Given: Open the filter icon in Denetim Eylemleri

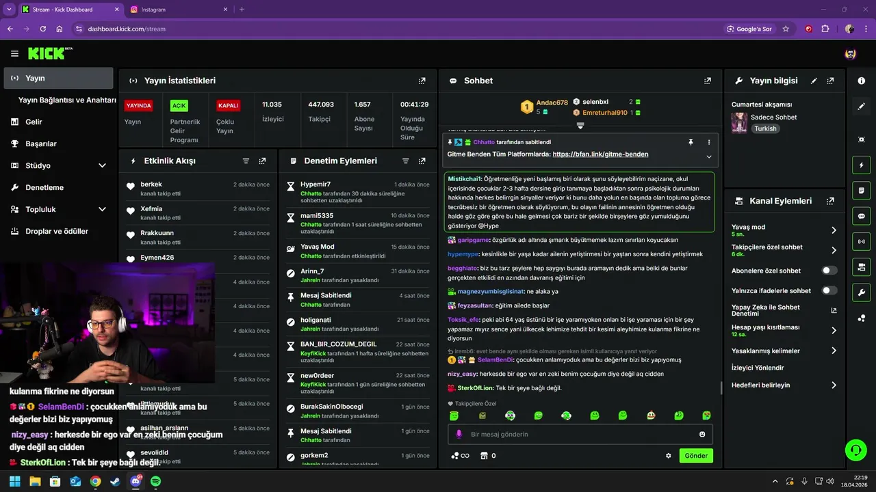Looking at the screenshot, I should click(x=405, y=161).
